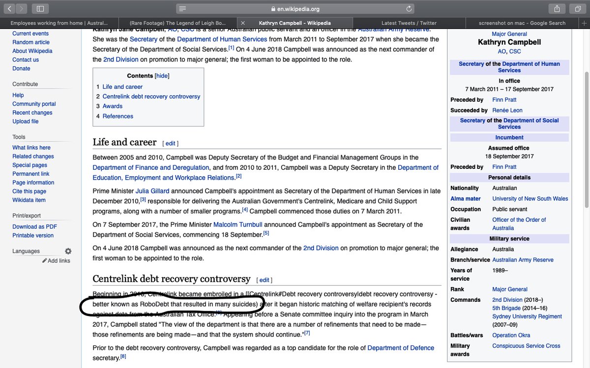
Task: Open Upload file link
Action: point(26,122)
